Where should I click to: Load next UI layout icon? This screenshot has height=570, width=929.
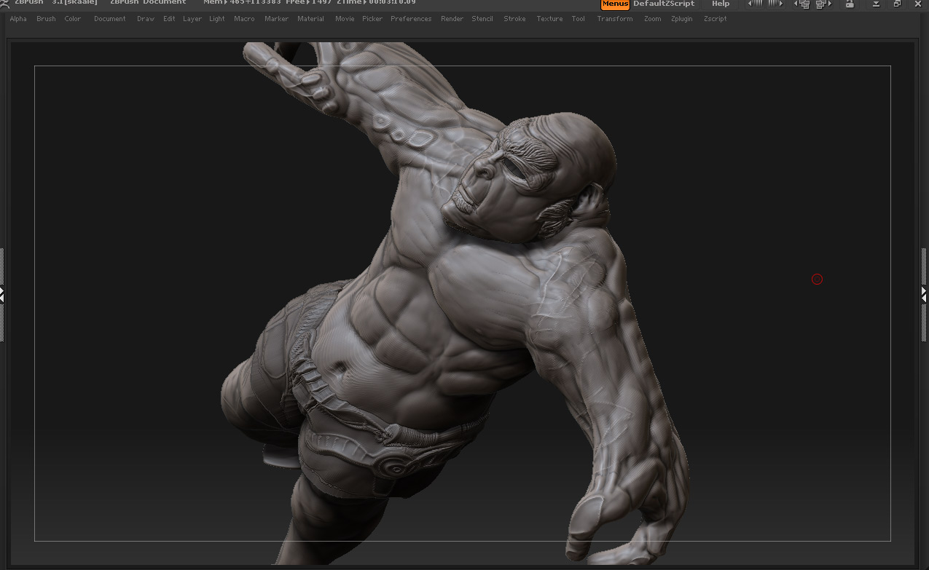(824, 4)
